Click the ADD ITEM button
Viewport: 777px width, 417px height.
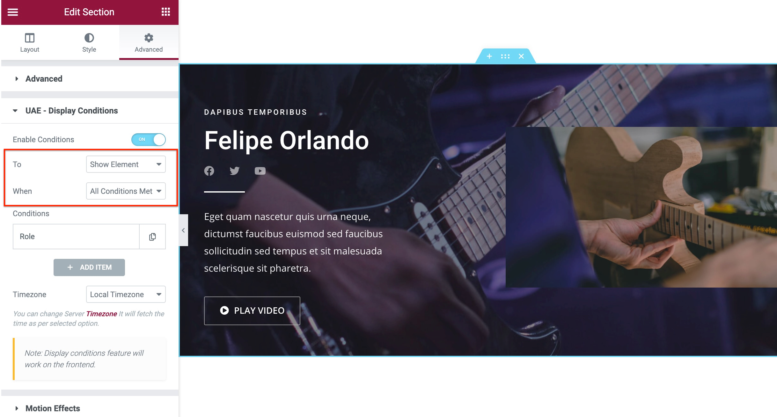pyautogui.click(x=89, y=267)
